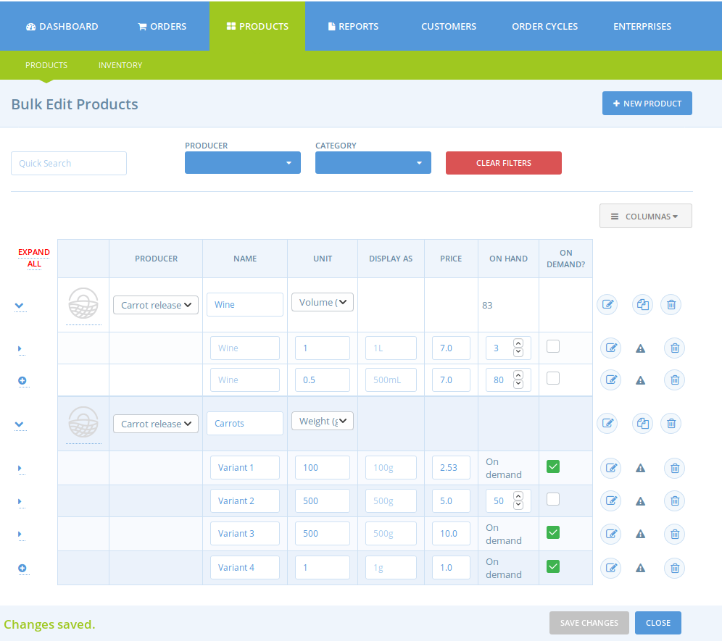This screenshot has height=641, width=722.
Task: Click the Wine product name field
Action: click(x=245, y=305)
